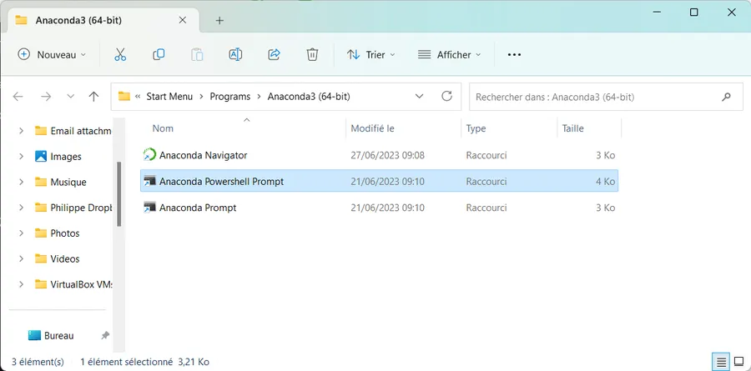This screenshot has height=371, width=751.
Task: Expand the Photos tree node
Action: point(21,233)
